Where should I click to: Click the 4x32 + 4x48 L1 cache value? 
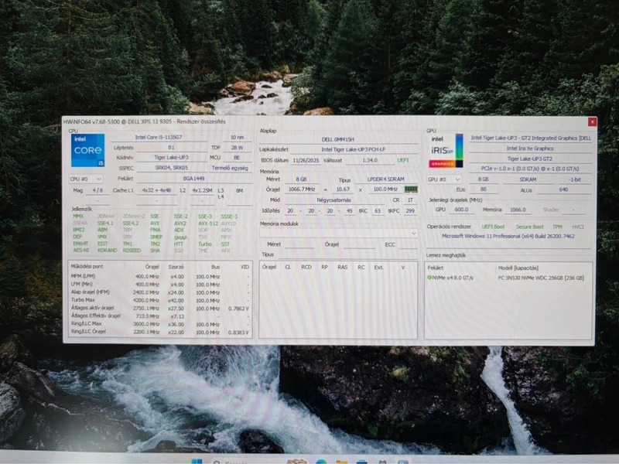tap(157, 190)
